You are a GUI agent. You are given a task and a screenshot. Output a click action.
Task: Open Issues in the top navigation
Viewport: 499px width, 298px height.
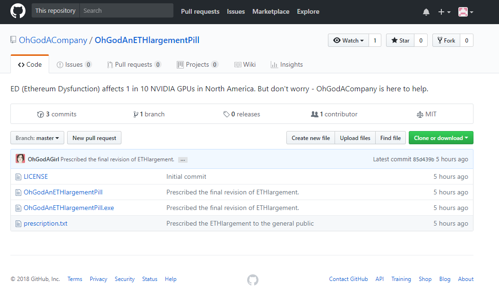[x=236, y=11]
